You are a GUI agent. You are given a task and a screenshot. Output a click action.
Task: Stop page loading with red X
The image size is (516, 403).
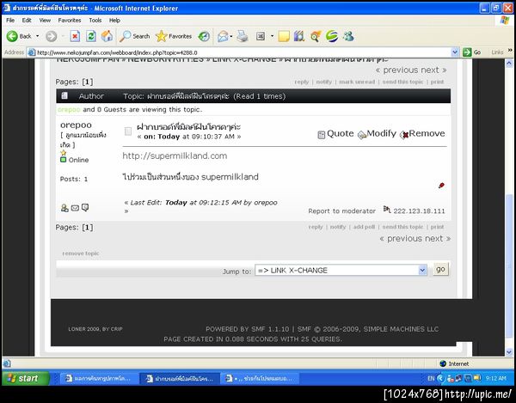point(75,36)
